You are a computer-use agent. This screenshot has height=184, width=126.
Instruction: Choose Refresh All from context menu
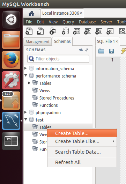click(x=82, y=162)
